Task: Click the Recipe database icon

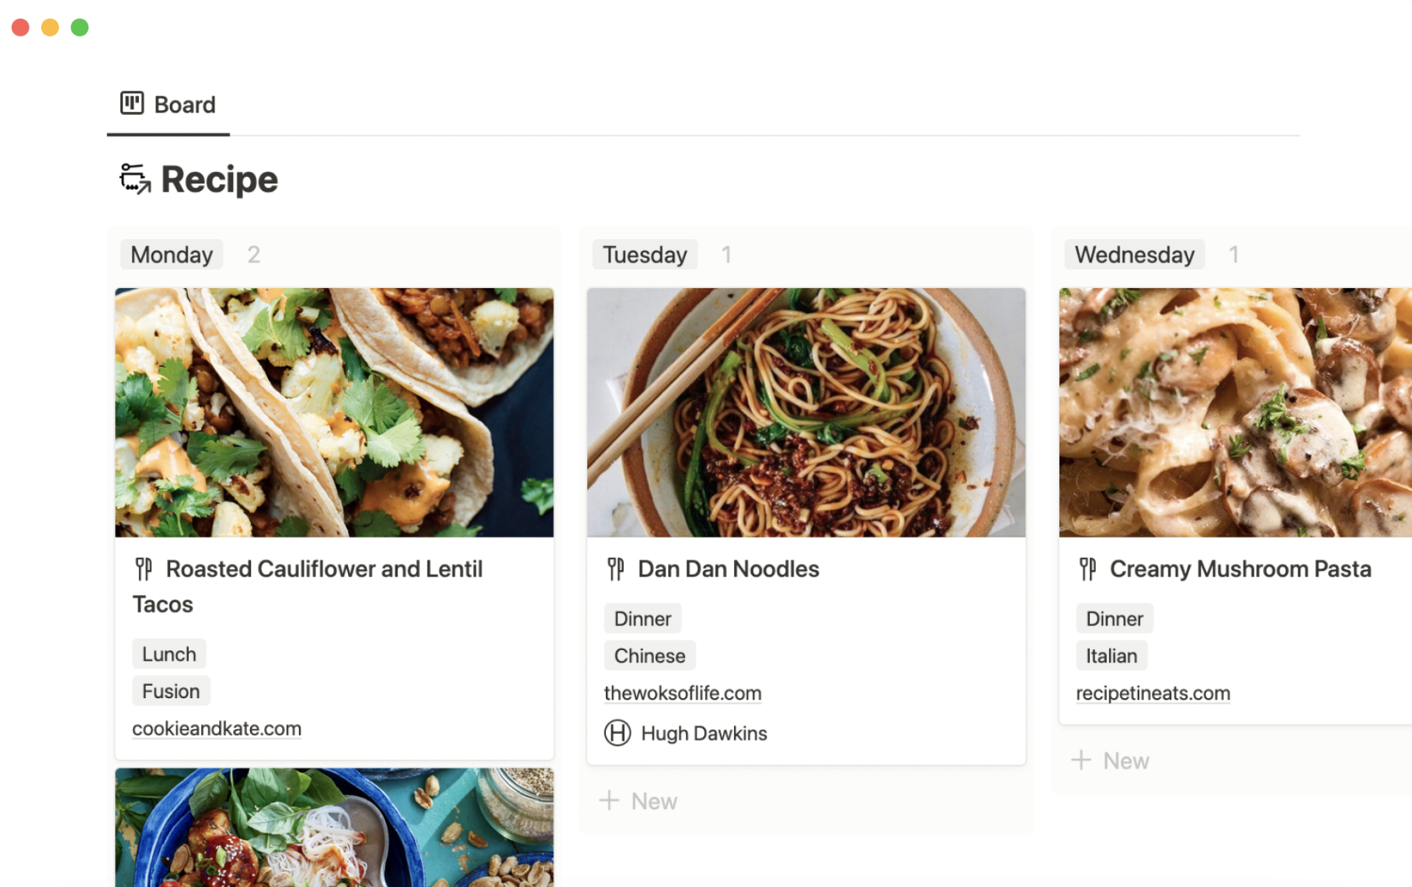Action: tap(135, 179)
